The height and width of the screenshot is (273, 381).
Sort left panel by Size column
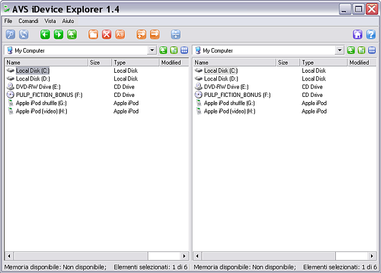[x=100, y=63]
